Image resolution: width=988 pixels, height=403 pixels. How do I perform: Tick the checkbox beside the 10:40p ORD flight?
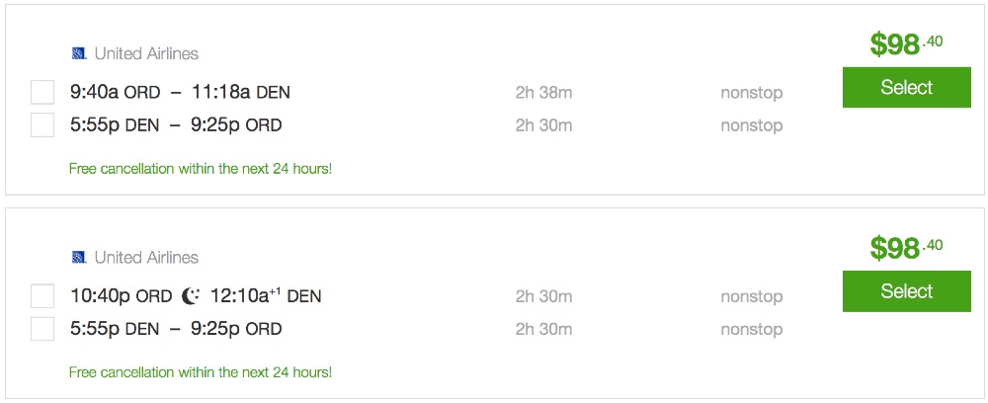click(42, 296)
